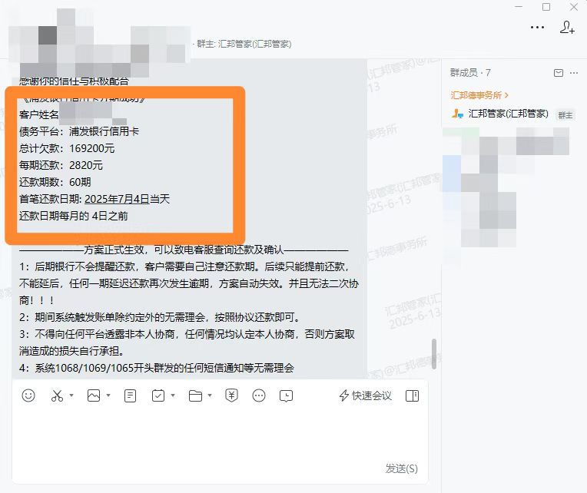Open the yuan payment collection icon

[231, 395]
